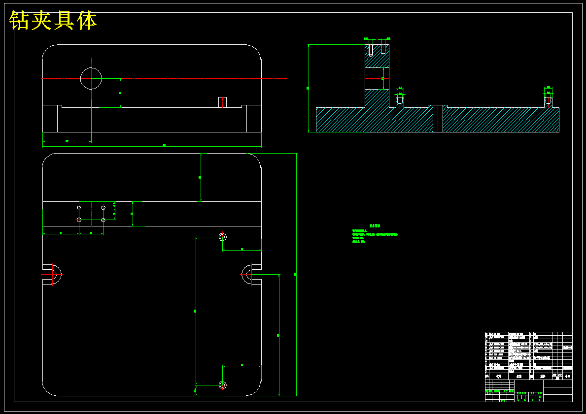
Task: Click the large circle in the front view
Action: (x=91, y=78)
